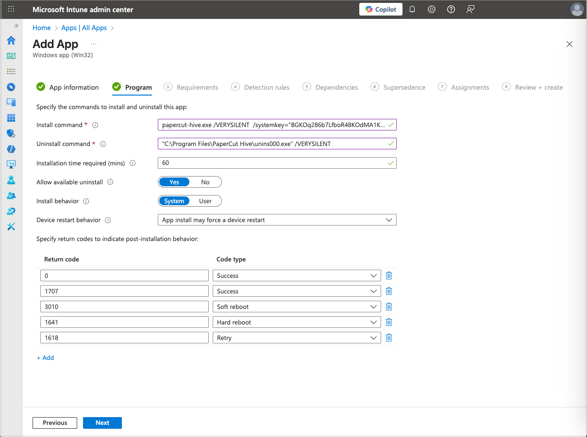Navigate to Home using the sidebar house icon
This screenshot has height=437, width=587.
(x=11, y=41)
